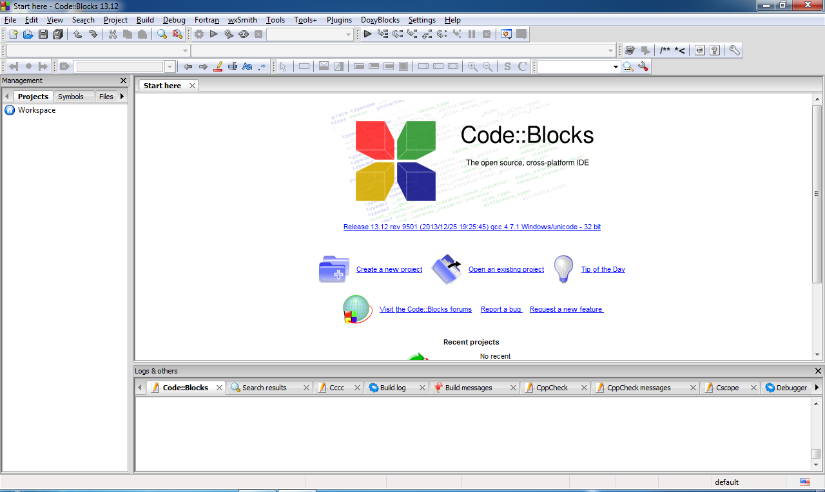Open the code completion scope dropdown

click(98, 50)
